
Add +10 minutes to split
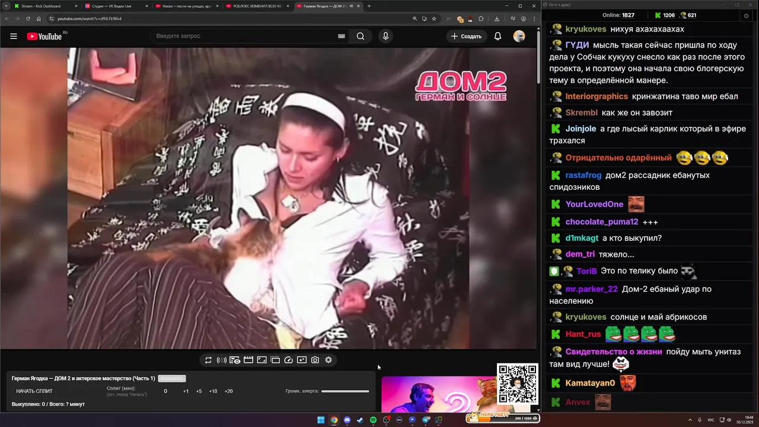(x=213, y=391)
